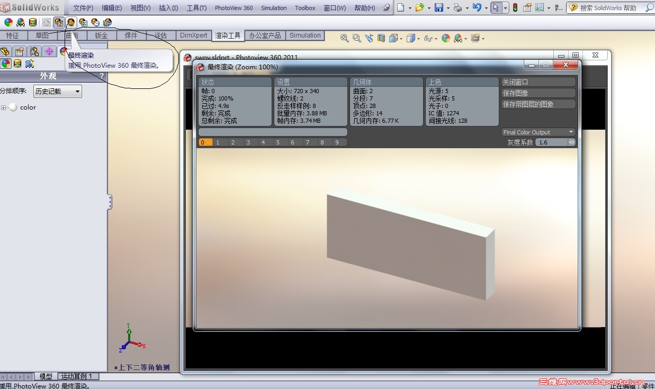Click the Save floppy disk icon
This screenshot has height=389, width=655.
point(439,7)
